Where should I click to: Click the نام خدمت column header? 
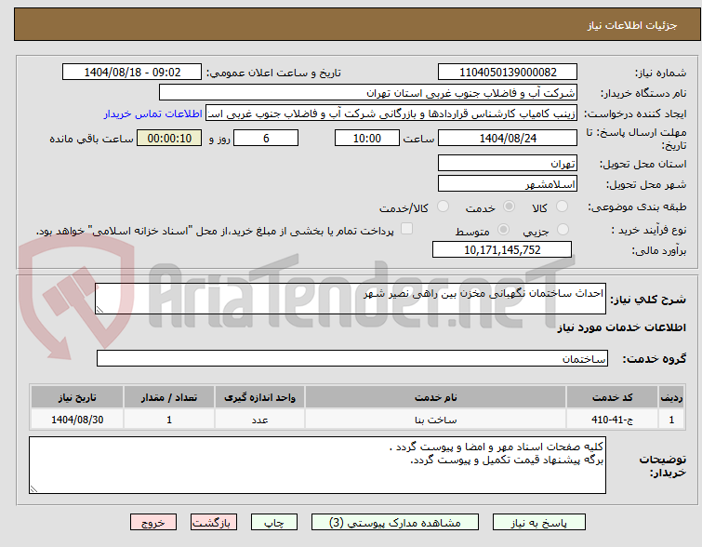(x=436, y=397)
